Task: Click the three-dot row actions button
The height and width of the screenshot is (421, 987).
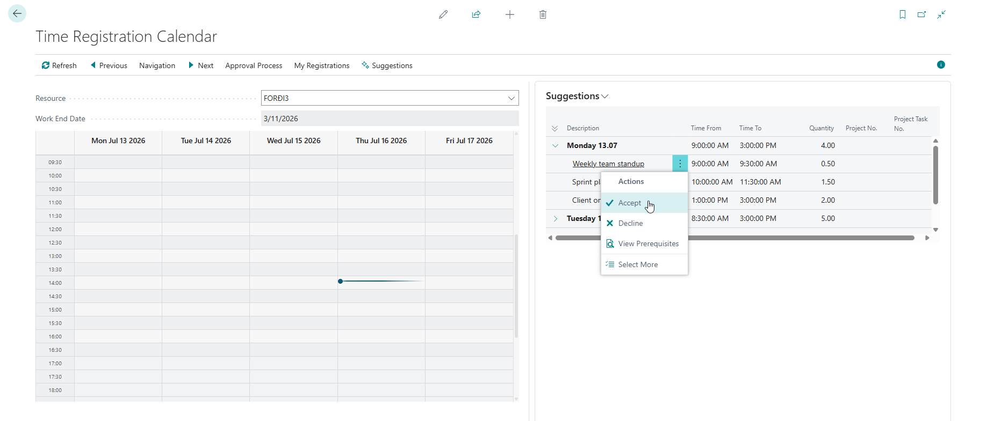Action: pyautogui.click(x=680, y=164)
